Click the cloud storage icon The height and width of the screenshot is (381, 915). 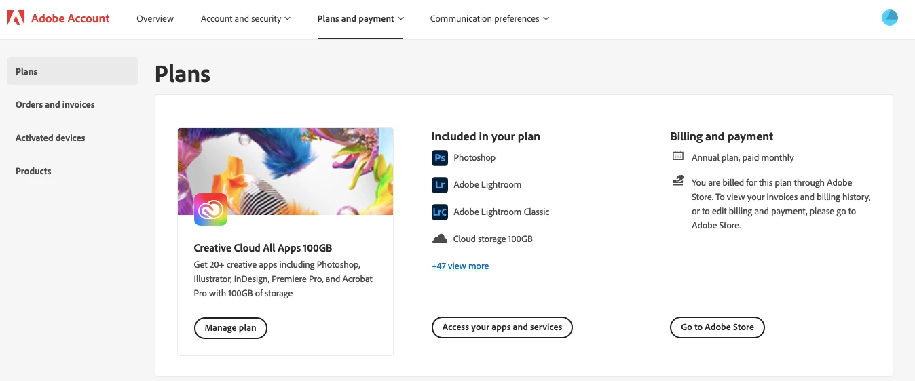click(x=440, y=239)
